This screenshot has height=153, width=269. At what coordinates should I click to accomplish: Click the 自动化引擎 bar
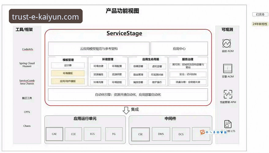[128, 95]
